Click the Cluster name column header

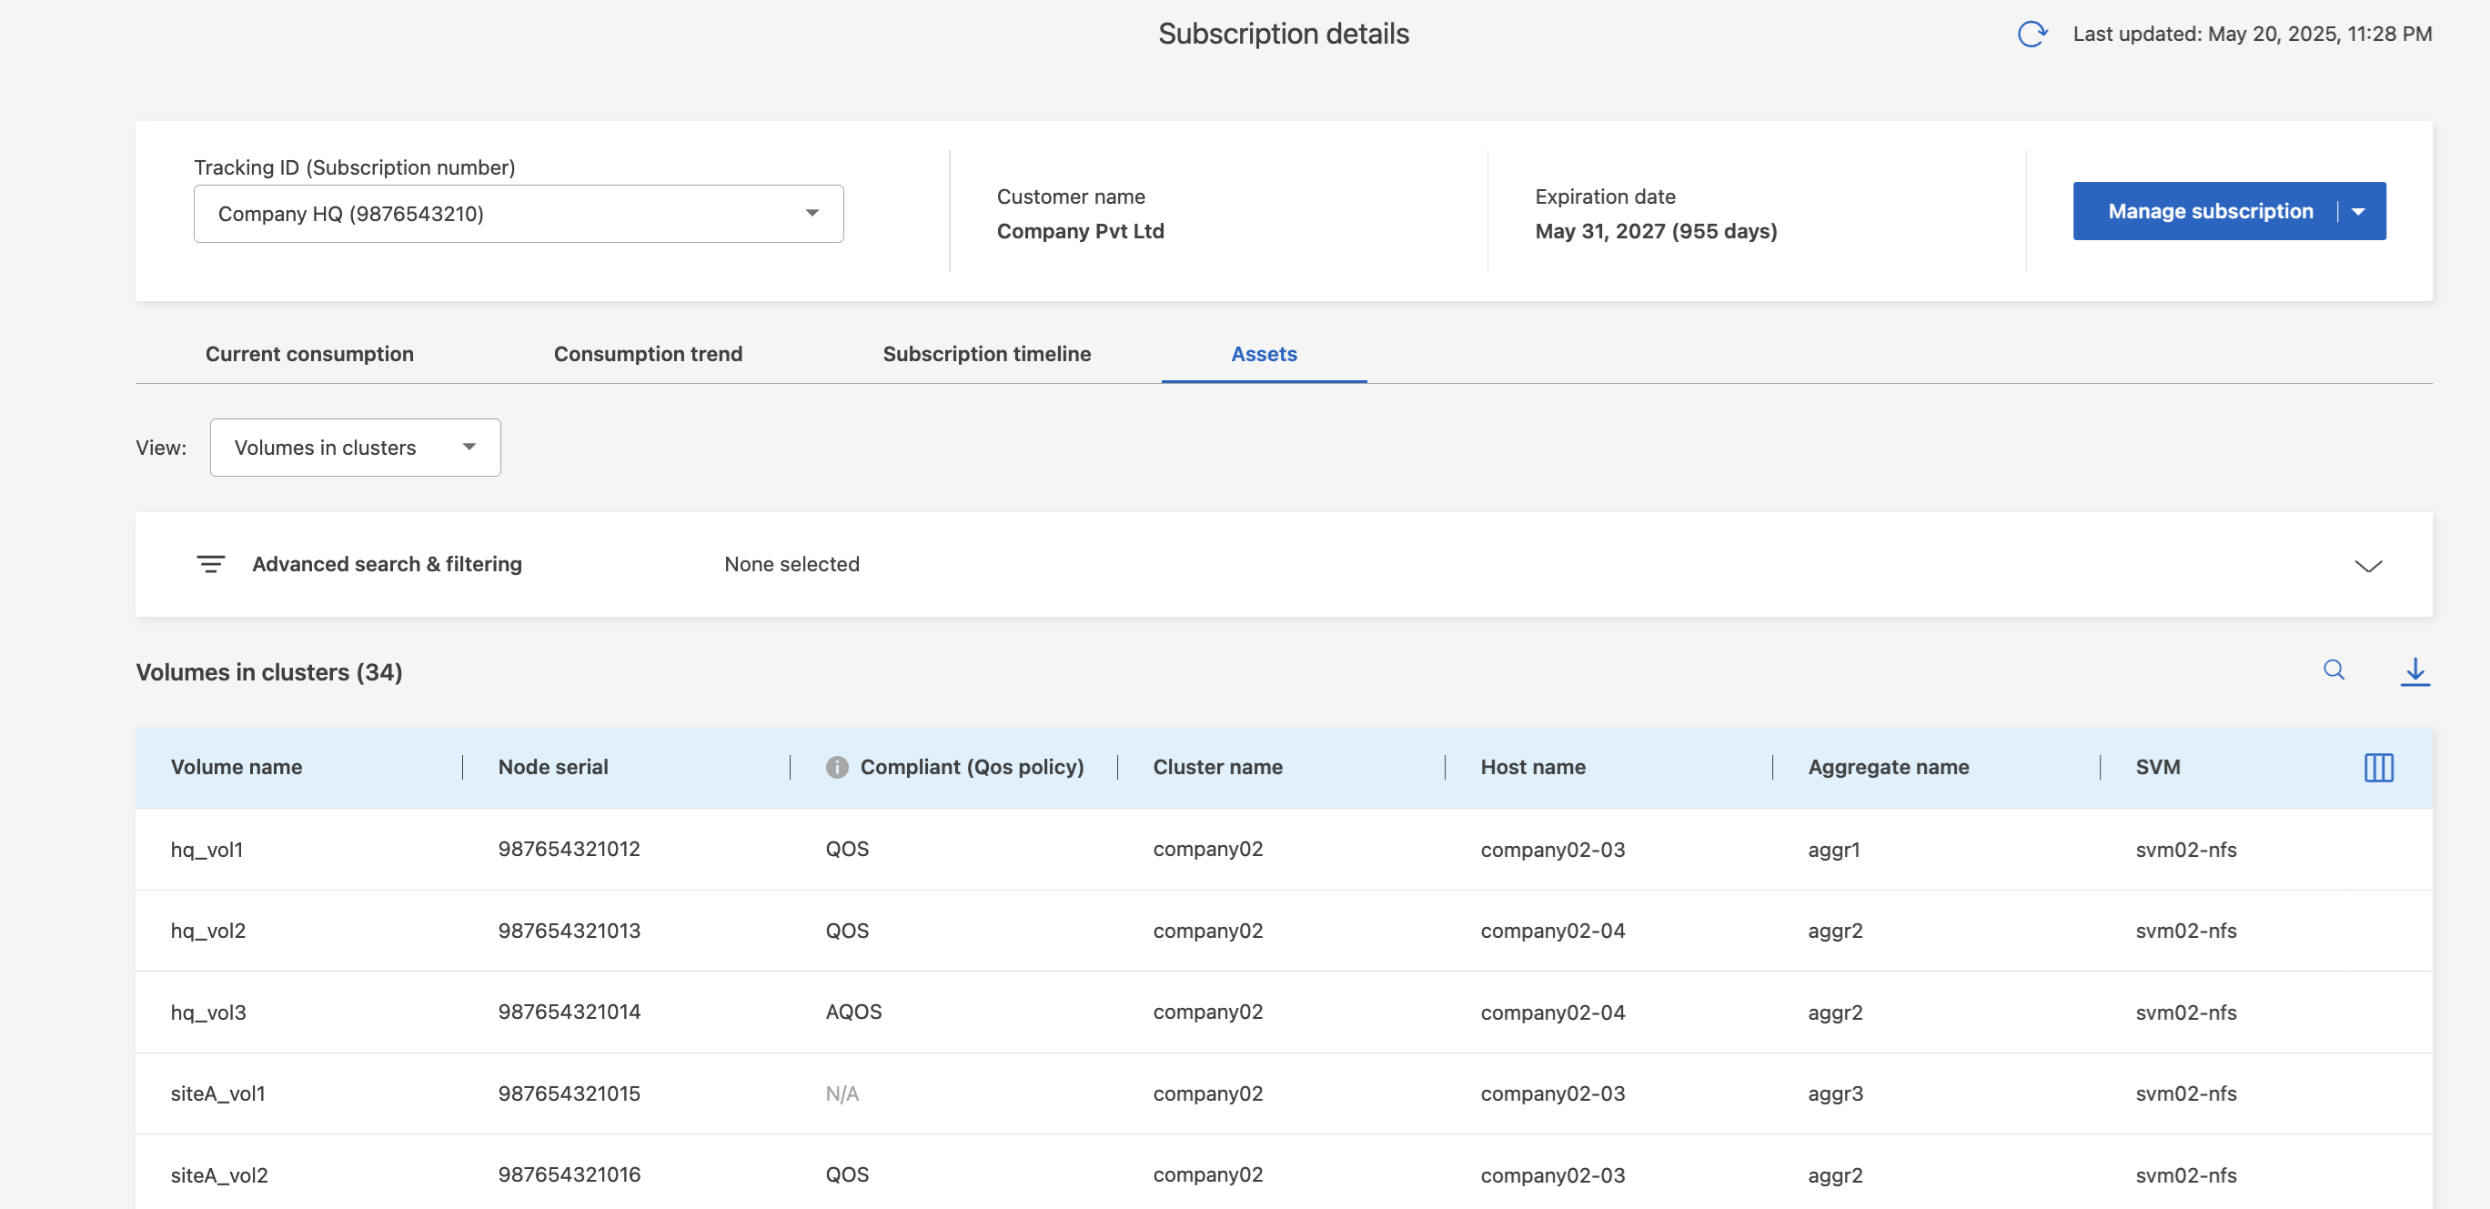coord(1217,768)
